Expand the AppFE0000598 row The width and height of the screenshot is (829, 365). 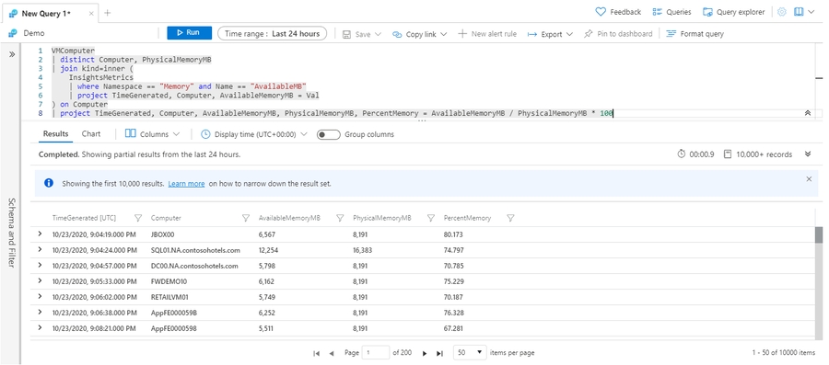point(41,327)
